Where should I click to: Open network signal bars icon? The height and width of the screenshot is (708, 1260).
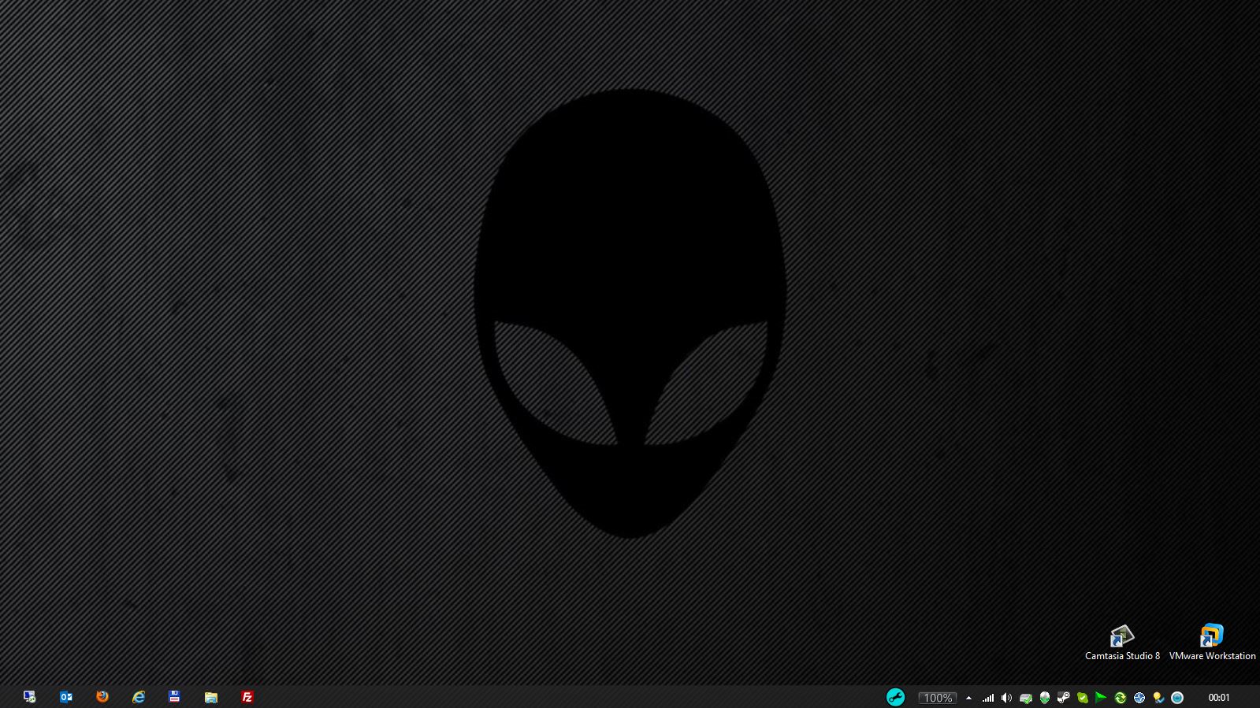[987, 698]
